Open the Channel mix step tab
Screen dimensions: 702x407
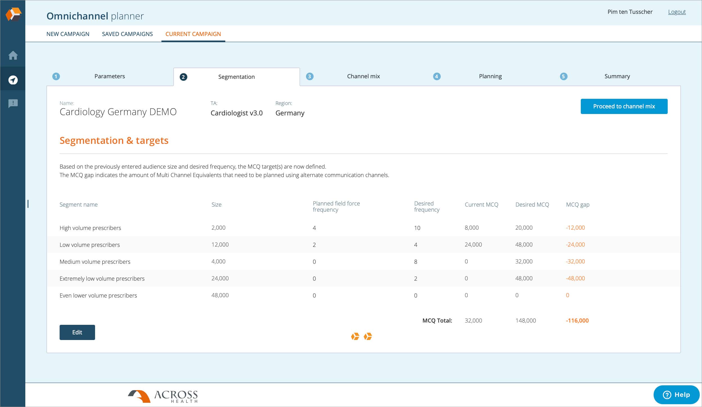pos(363,76)
